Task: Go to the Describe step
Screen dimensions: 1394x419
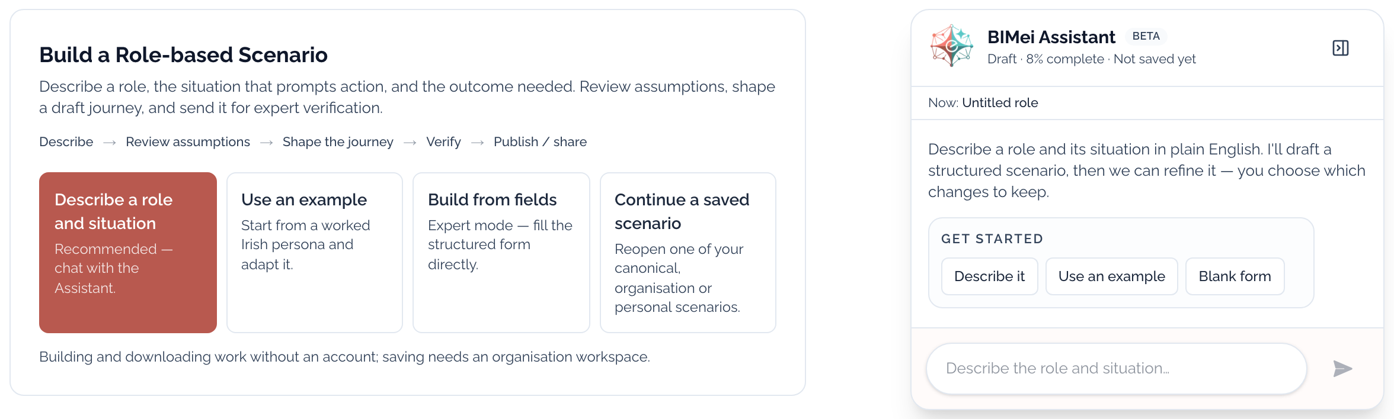Action: click(x=66, y=142)
